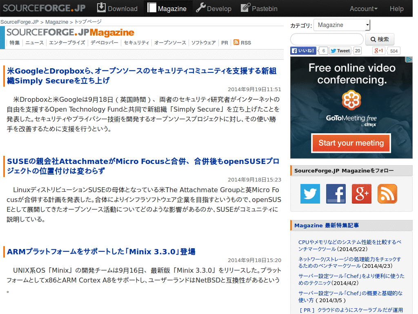This screenshot has height=314, width=418.
Task: Open the エンタープライズ navigation item
Action: [x=67, y=43]
